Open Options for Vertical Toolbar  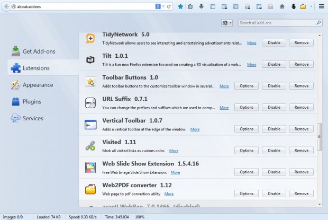pos(247,129)
